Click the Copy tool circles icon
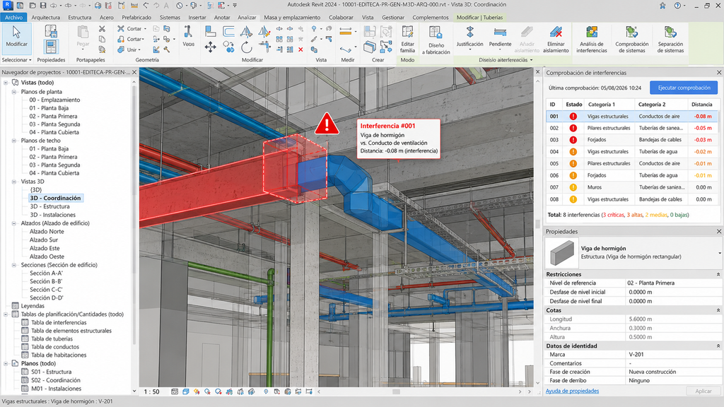The image size is (724, 407). pyautogui.click(x=228, y=47)
